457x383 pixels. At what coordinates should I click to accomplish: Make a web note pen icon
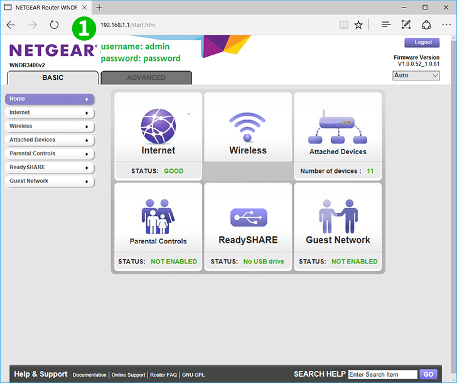406,25
